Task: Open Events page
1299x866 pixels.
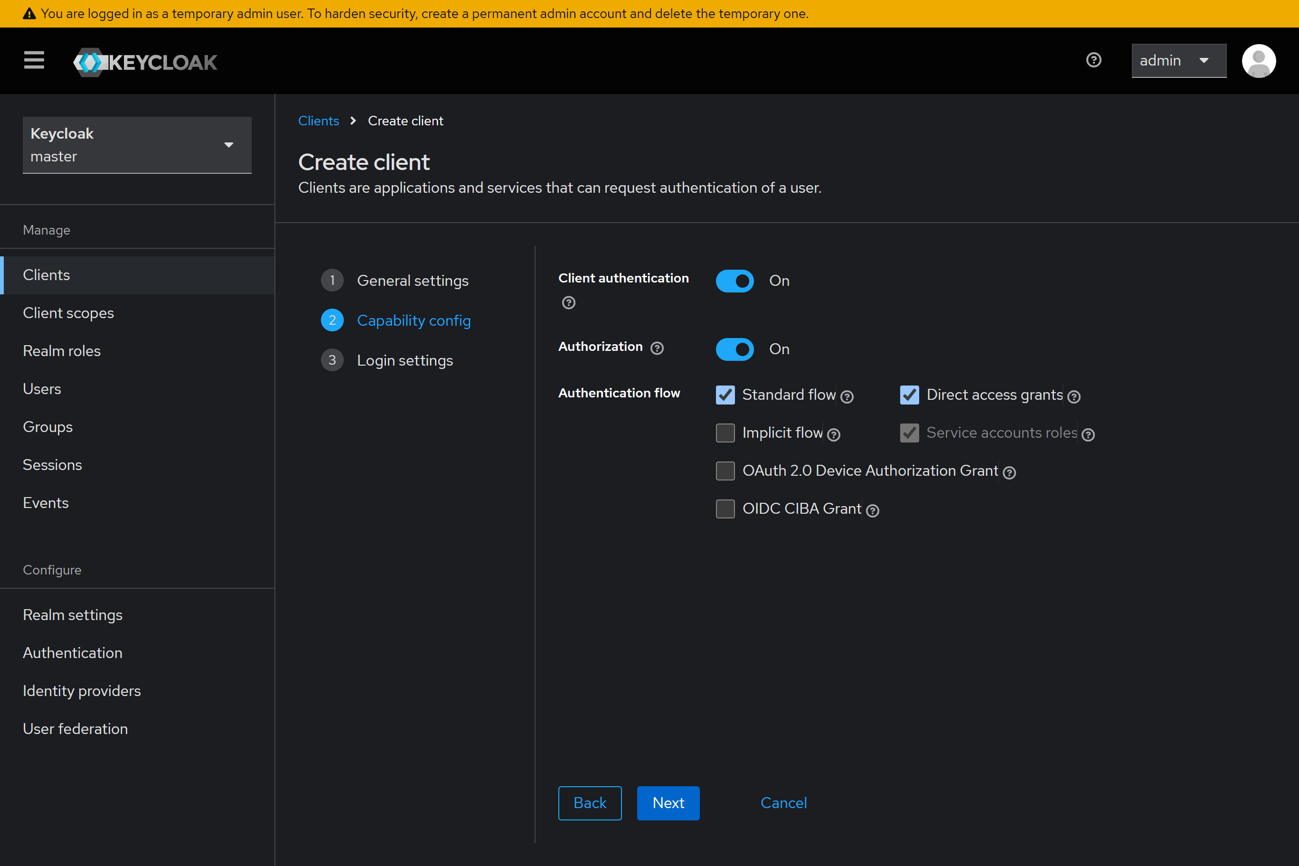Action: coord(137,503)
